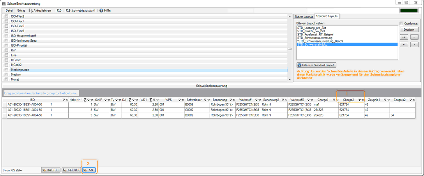The image size is (424, 176).
Task: Select STD_Leistung_pro_Zeit in layout list
Action: [312, 28]
